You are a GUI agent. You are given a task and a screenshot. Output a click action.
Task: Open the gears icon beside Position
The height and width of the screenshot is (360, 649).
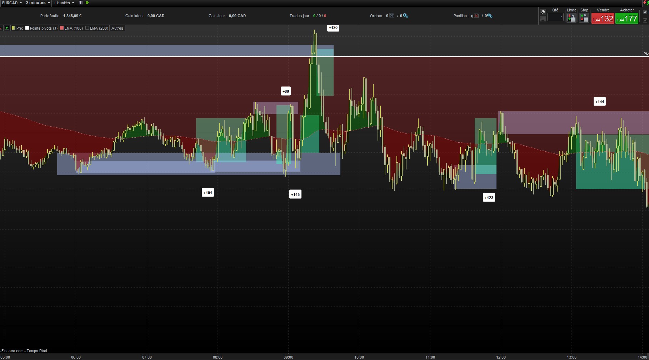(490, 16)
